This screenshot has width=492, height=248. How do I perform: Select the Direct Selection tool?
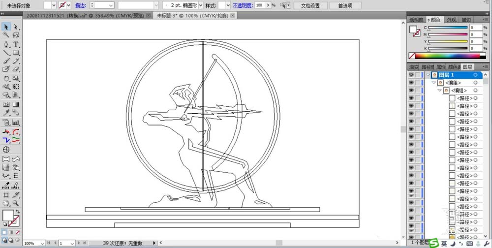point(16,27)
